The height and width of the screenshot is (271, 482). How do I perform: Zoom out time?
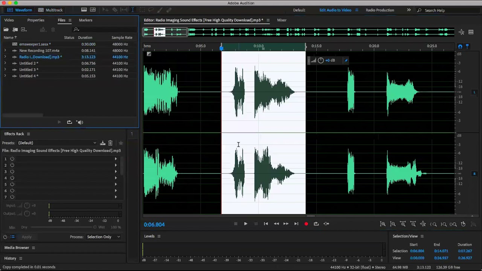pos(413,224)
